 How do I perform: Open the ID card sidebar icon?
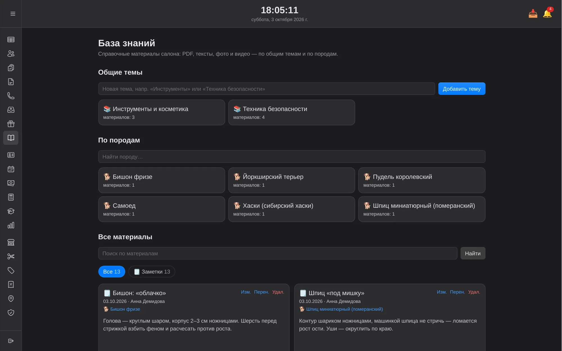coord(11,155)
